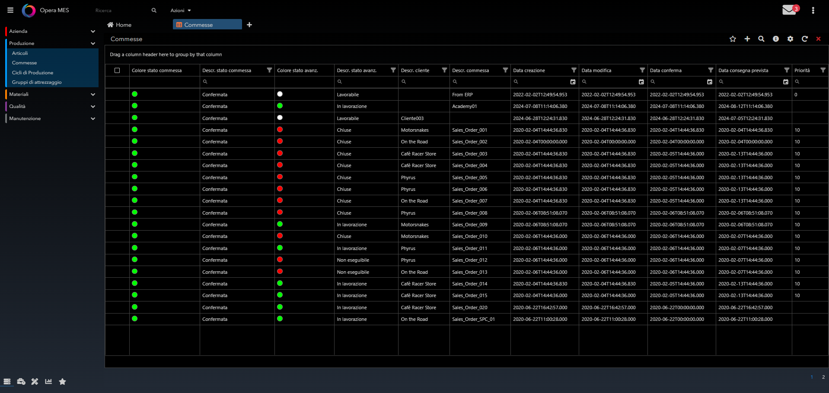The width and height of the screenshot is (829, 393).
Task: Open the hamburger menu next to Opera MES
Action: click(x=10, y=10)
